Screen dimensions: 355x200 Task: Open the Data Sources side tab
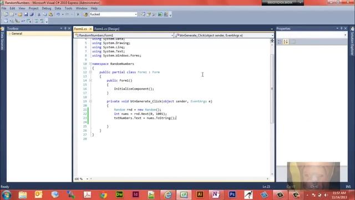click(x=2, y=39)
